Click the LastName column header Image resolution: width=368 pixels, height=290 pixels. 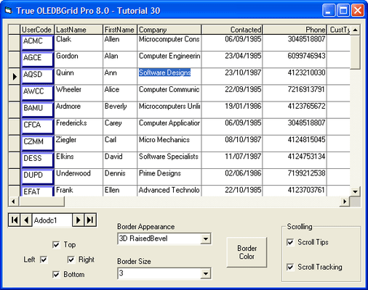pyautogui.click(x=79, y=30)
